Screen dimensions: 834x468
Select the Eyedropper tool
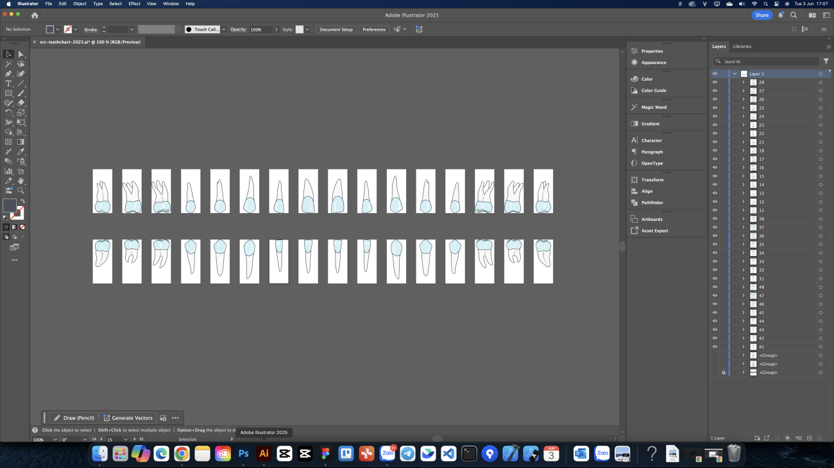21,152
